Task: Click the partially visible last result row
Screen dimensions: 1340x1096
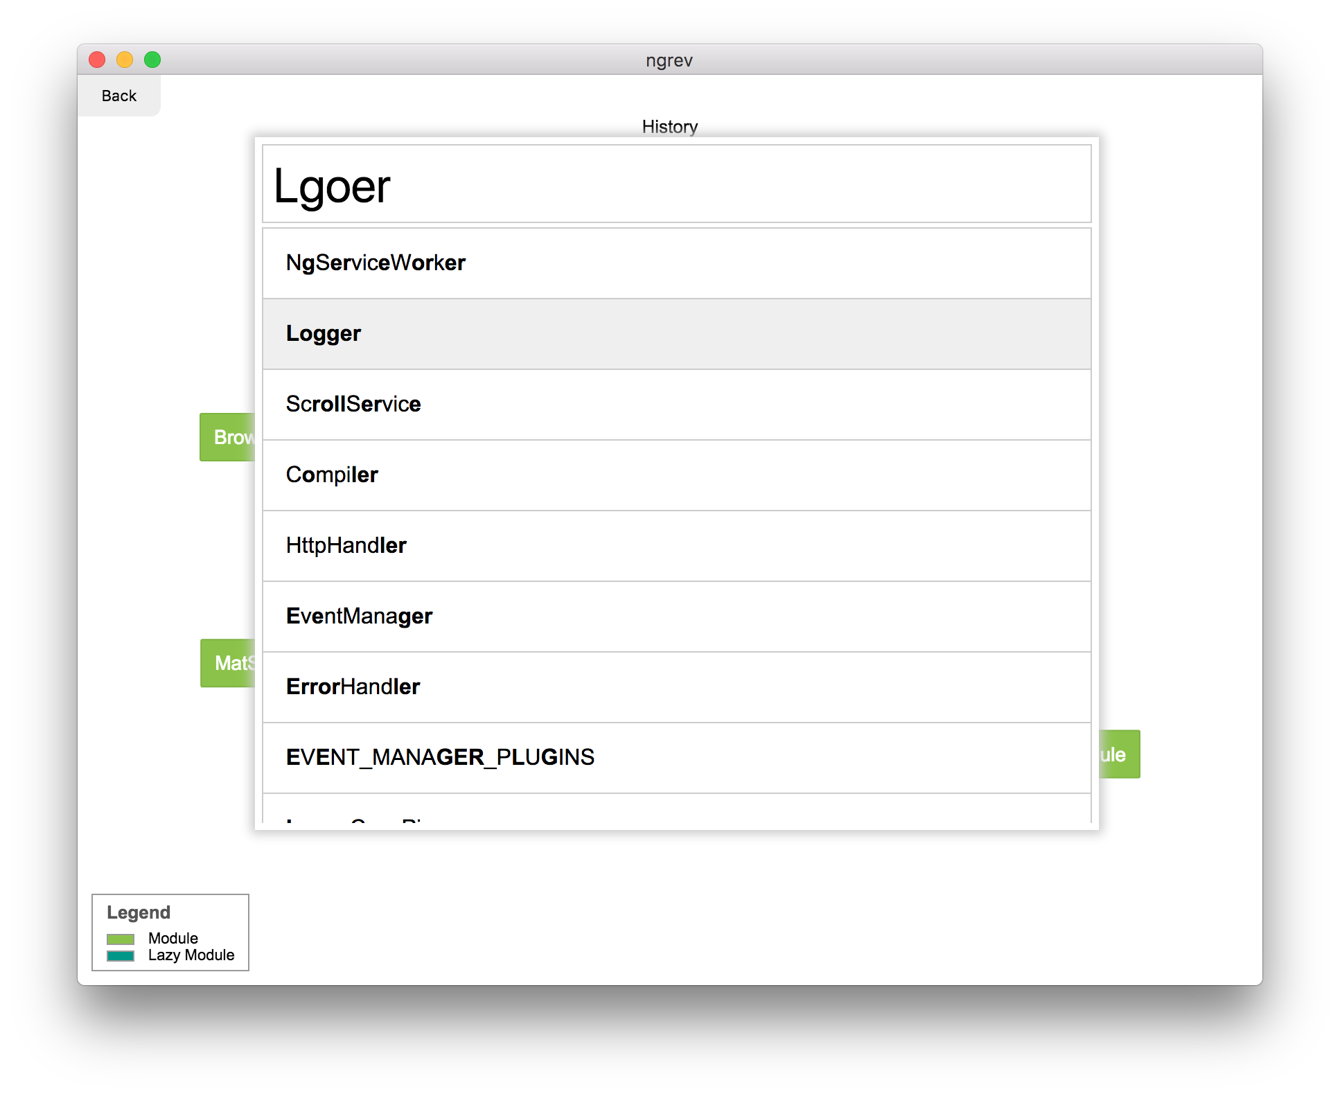Action: pos(676,812)
